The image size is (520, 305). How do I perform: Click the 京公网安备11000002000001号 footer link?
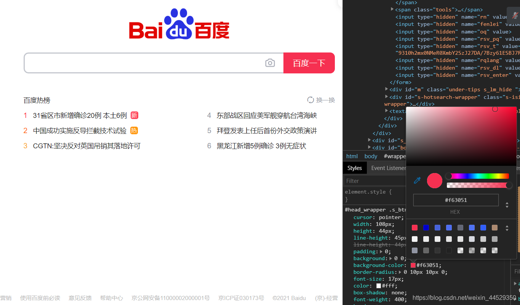171,298
